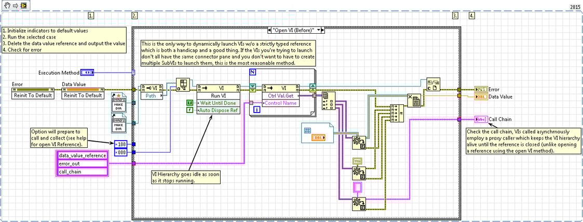The width and height of the screenshot is (583, 222).
Task: Open the case selector label dropdown arrow
Action: tap(322, 30)
